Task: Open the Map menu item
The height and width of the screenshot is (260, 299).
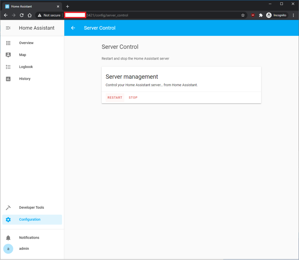Action: tap(32, 55)
